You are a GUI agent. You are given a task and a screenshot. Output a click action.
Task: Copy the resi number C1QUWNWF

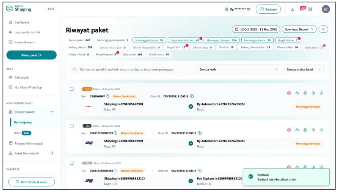coord(108,96)
